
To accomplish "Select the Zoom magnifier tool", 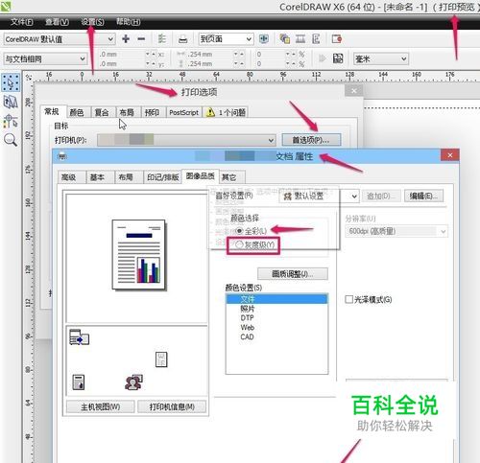I will tap(11, 140).
